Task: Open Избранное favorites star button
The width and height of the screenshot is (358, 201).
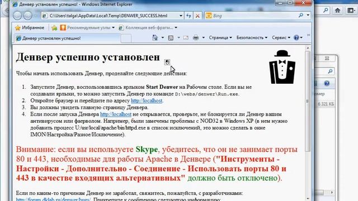Action: coord(30,28)
